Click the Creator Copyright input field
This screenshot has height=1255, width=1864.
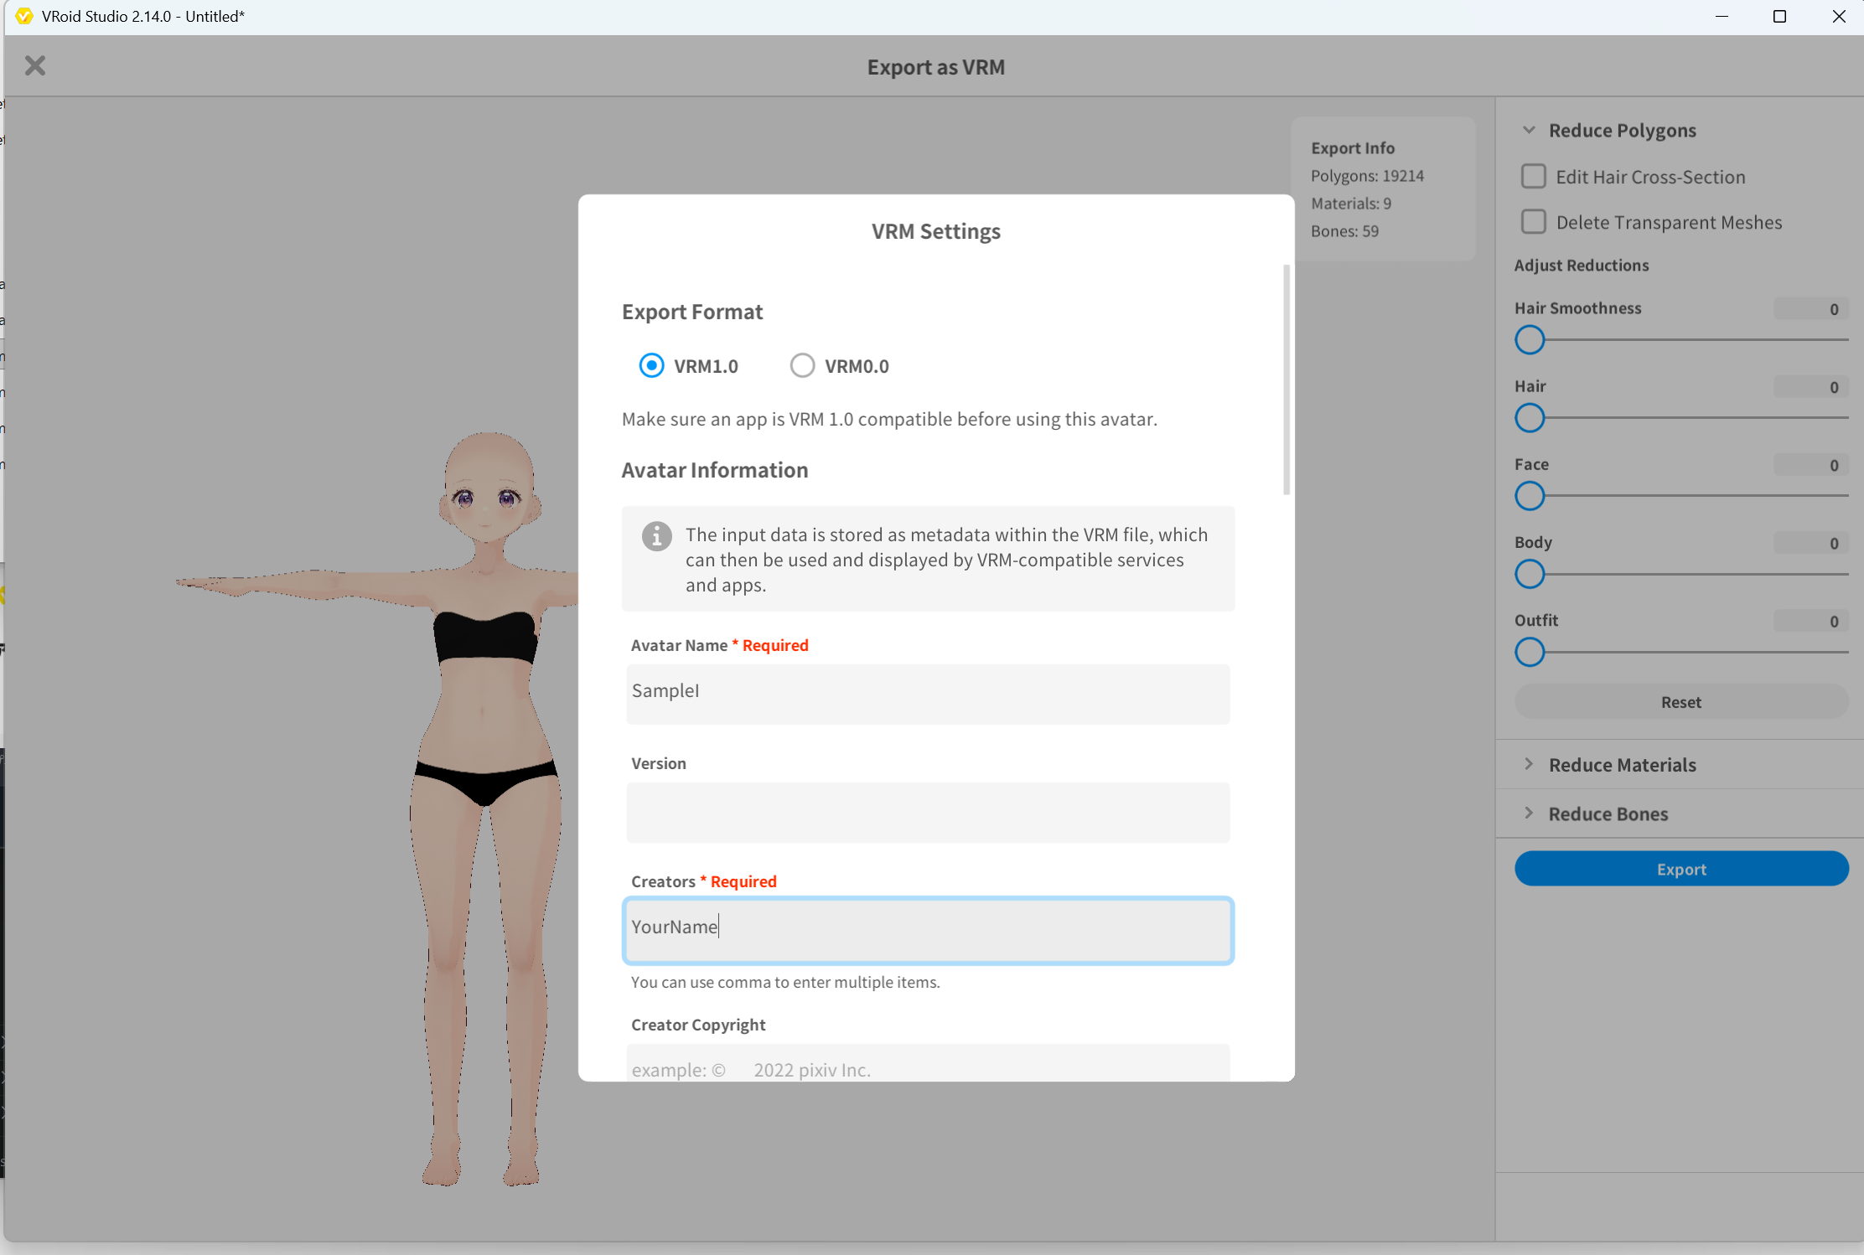tap(928, 1062)
